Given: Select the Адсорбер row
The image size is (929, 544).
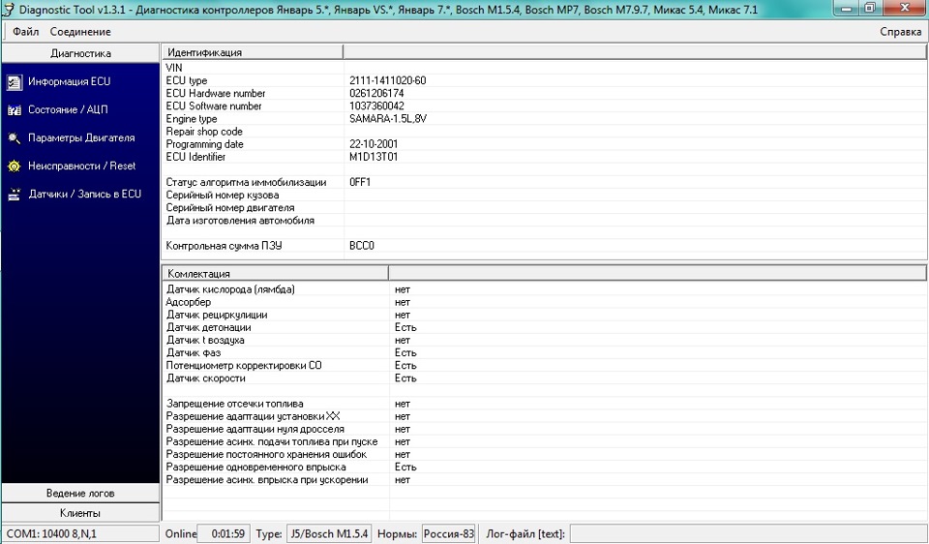Looking at the screenshot, I should (544, 302).
